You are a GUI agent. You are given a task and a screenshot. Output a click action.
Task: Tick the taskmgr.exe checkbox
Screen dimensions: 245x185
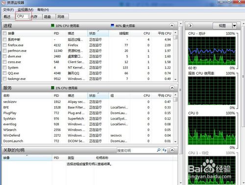click(4, 79)
